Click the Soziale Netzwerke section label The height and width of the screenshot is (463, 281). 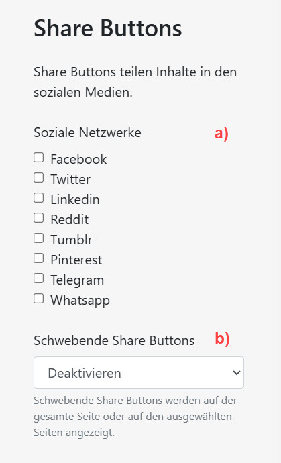87,132
